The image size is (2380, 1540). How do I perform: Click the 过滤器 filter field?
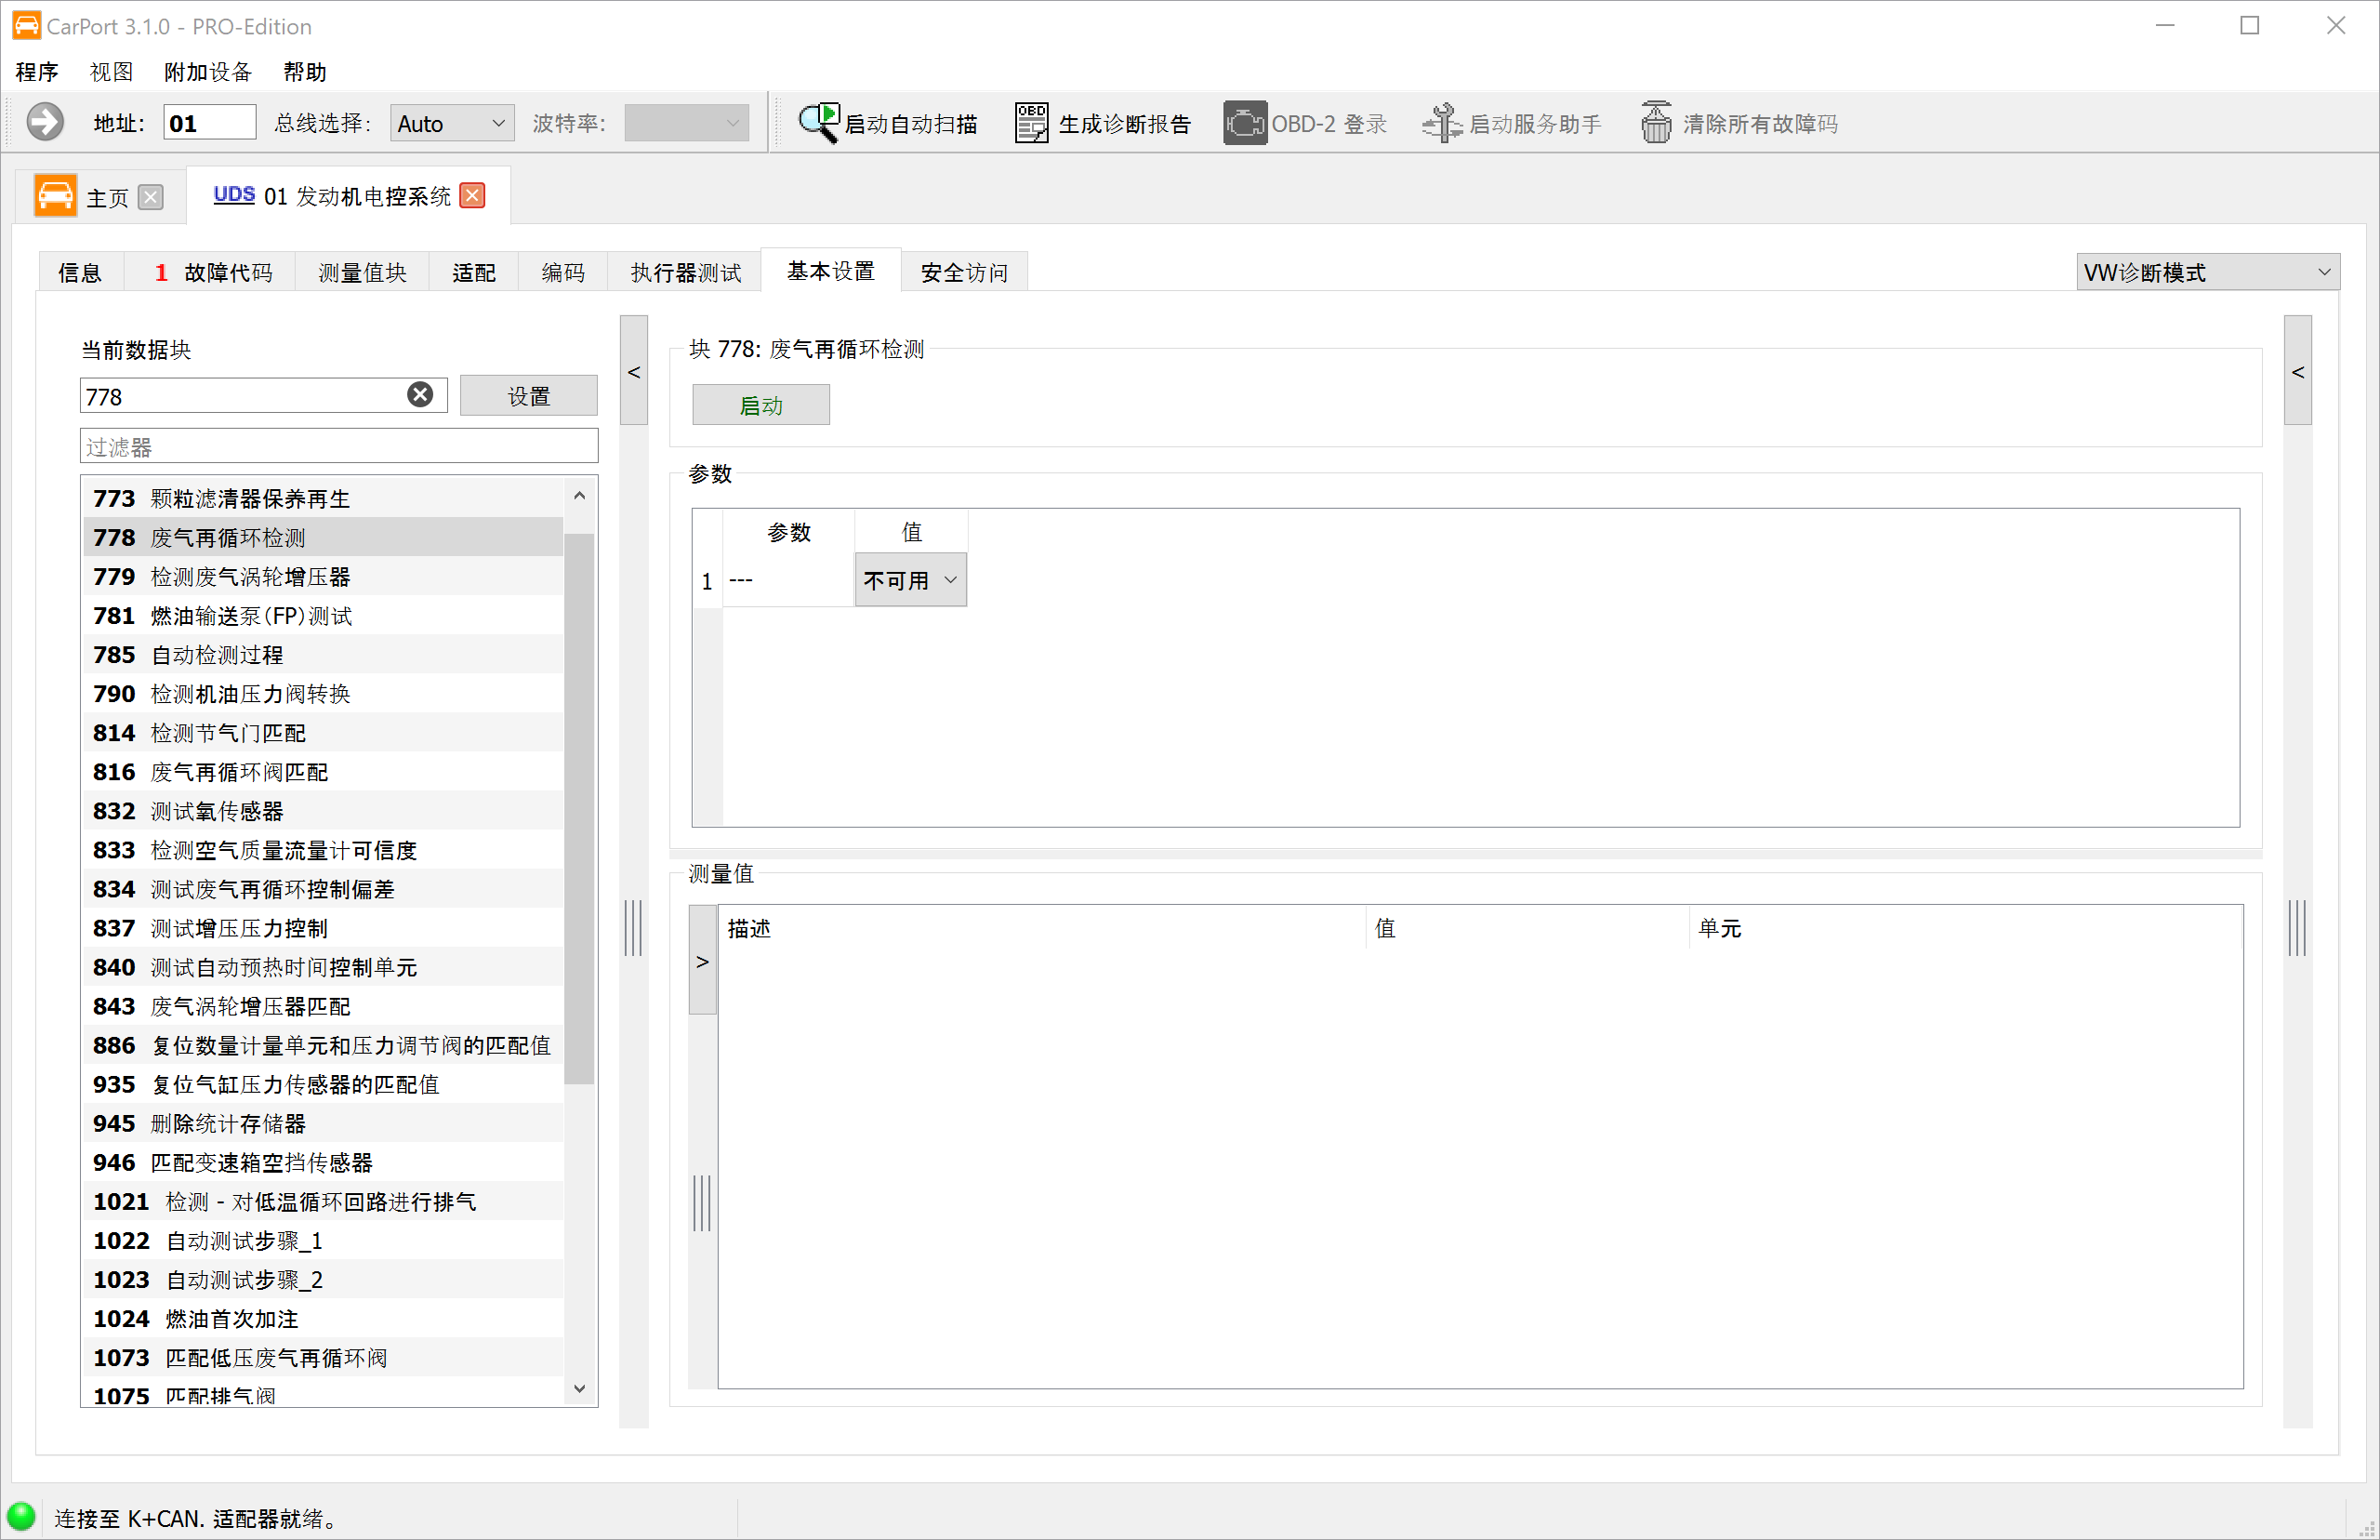(x=338, y=447)
